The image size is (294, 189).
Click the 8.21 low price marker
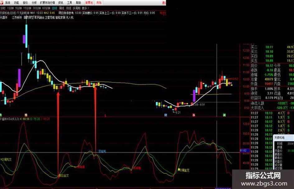click(177, 112)
